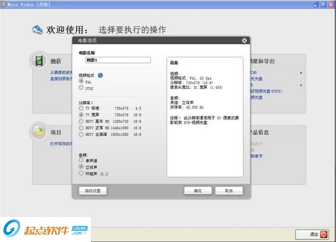Choose 环绕声 (5.1) audio option
Viewport: 336px width, 242px height.
(x=81, y=173)
